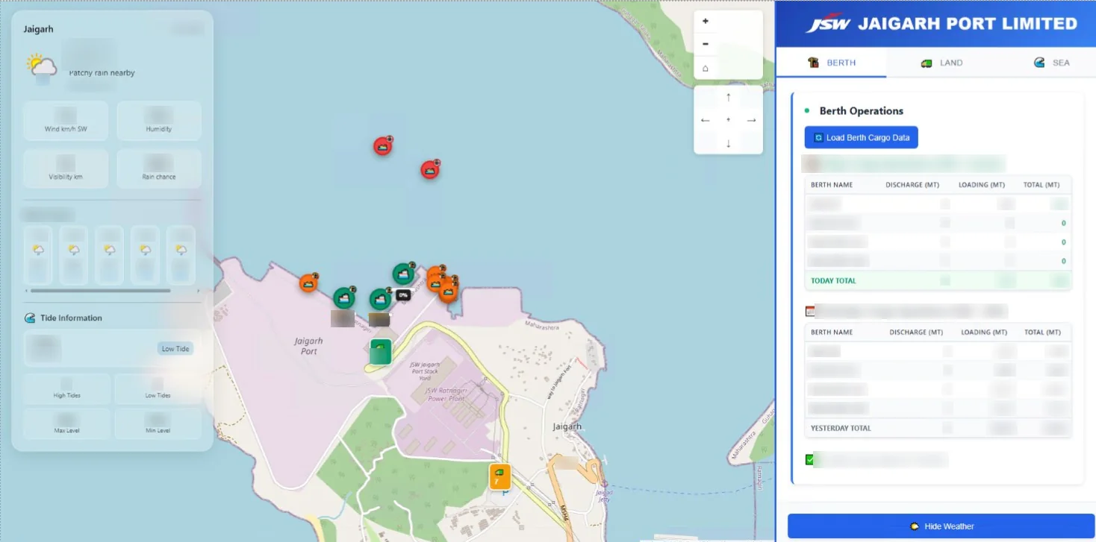Select the westernmost red ship marker at sea
The height and width of the screenshot is (542, 1096).
point(383,146)
